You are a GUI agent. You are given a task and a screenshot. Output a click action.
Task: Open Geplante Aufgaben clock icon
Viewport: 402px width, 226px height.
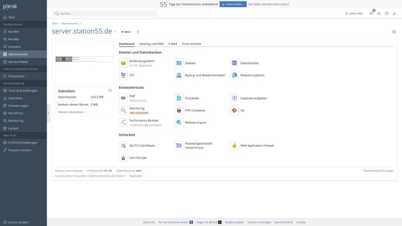(234, 98)
